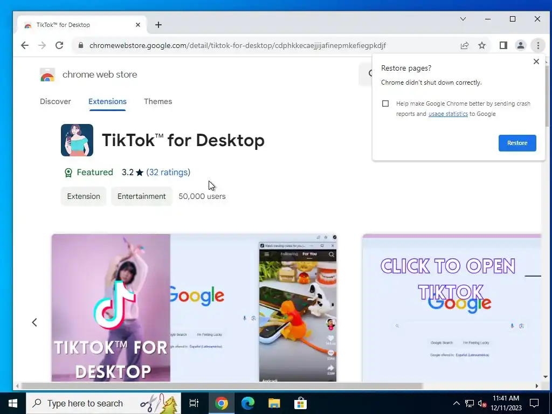Bookmark this page with the star icon
The height and width of the screenshot is (414, 552).
482,45
